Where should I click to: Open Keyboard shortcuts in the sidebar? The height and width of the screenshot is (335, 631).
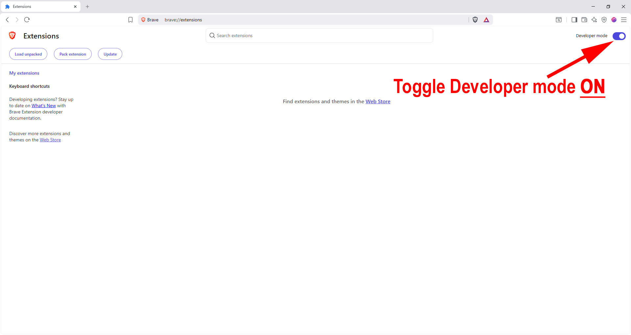coord(30,86)
